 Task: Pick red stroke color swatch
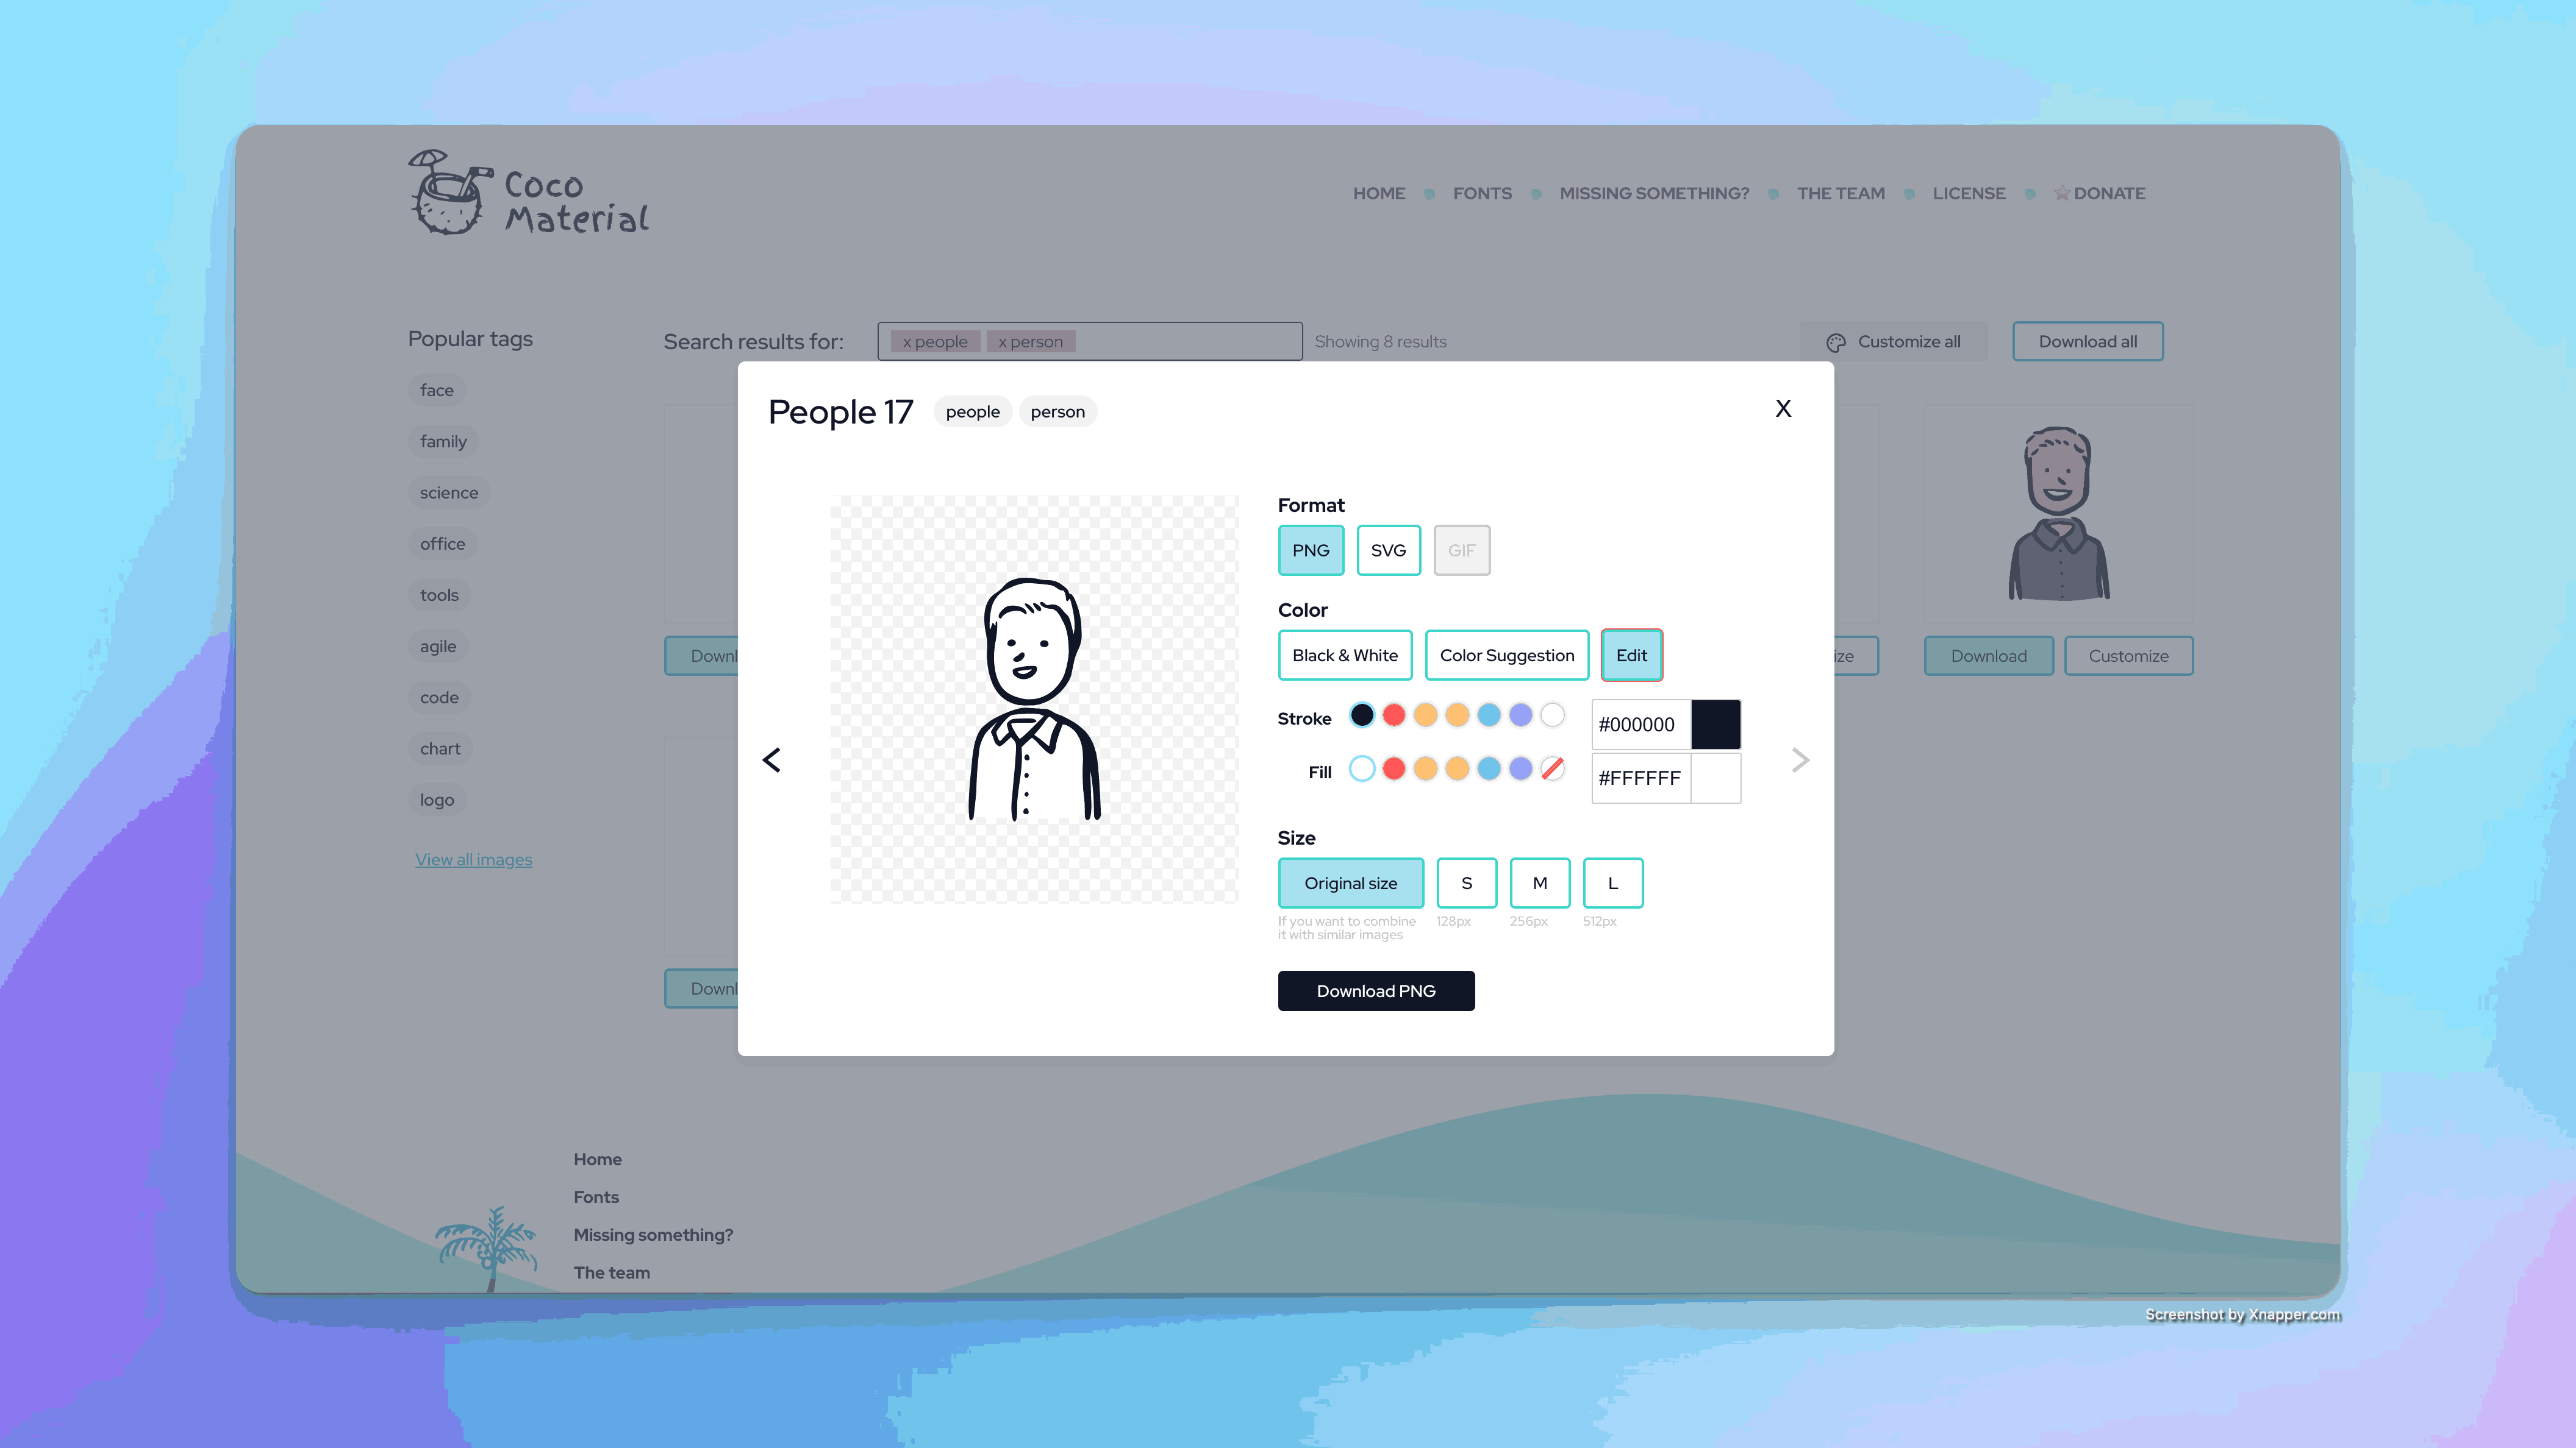pyautogui.click(x=1394, y=714)
